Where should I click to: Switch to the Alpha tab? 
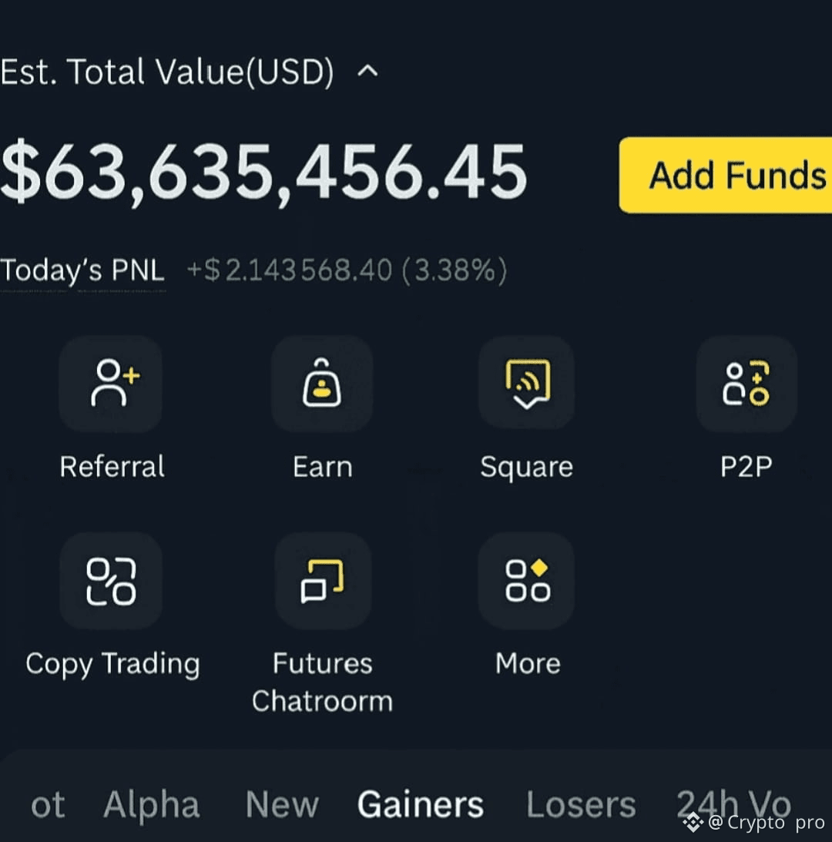[152, 804]
